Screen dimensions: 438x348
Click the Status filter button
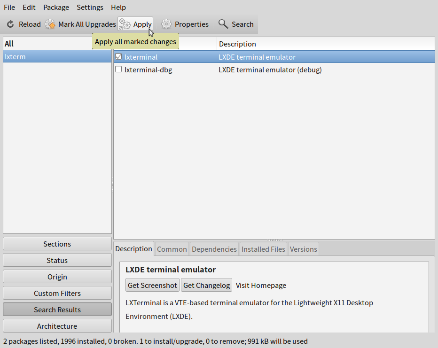57,260
